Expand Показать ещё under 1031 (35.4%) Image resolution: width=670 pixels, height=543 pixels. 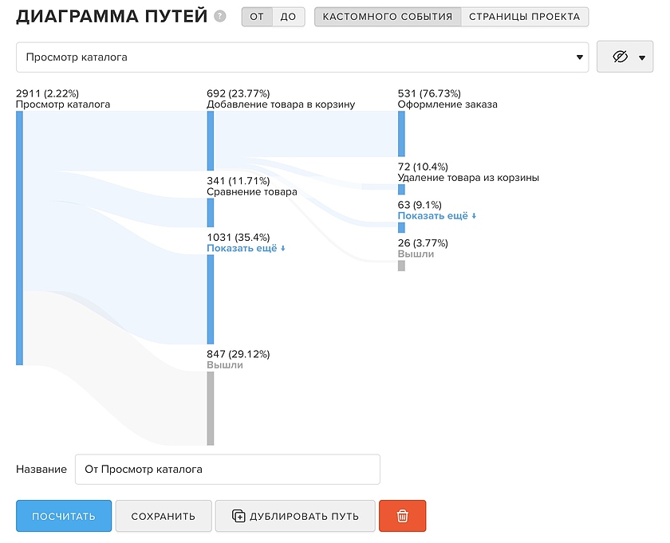pyautogui.click(x=246, y=248)
